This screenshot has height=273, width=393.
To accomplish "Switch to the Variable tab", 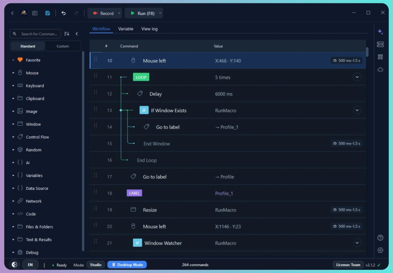I will click(126, 29).
